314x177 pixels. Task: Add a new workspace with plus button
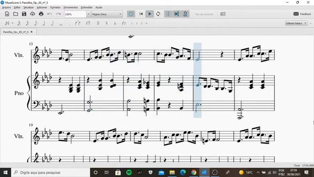pos(311,23)
